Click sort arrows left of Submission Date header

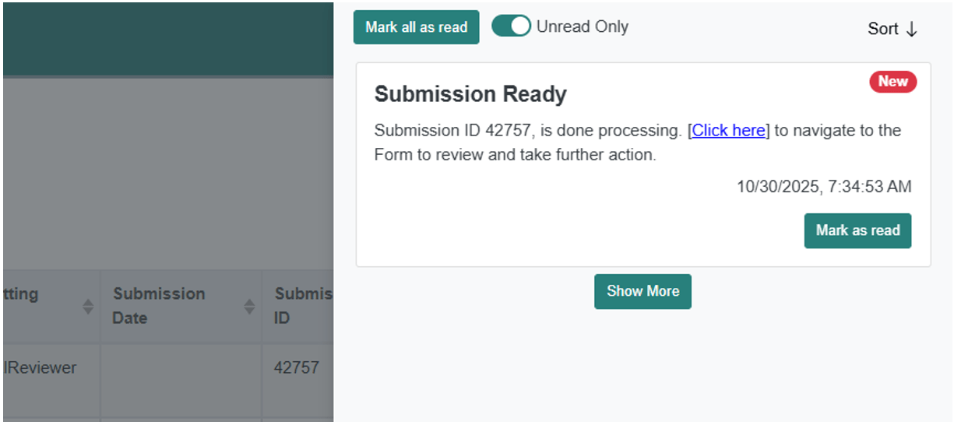point(88,307)
